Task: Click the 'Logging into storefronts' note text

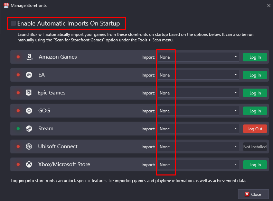Action: 129,181
